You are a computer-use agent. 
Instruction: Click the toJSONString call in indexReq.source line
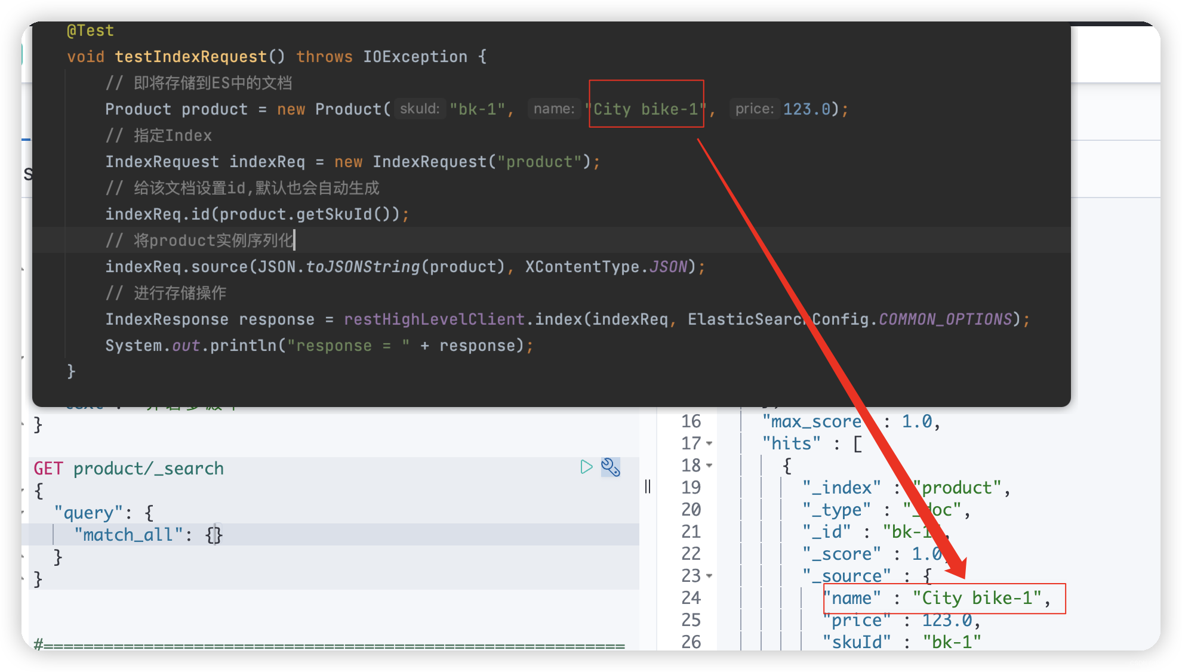point(363,267)
